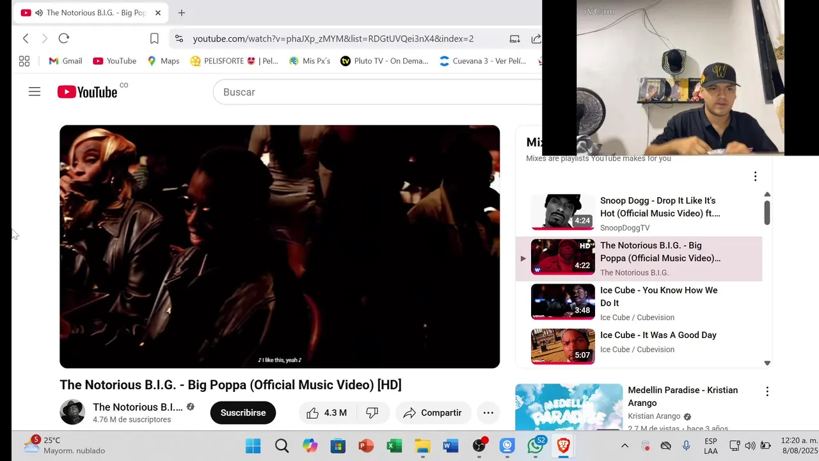The width and height of the screenshot is (819, 461).
Task: Click the microphone tray icon
Action: point(686,446)
